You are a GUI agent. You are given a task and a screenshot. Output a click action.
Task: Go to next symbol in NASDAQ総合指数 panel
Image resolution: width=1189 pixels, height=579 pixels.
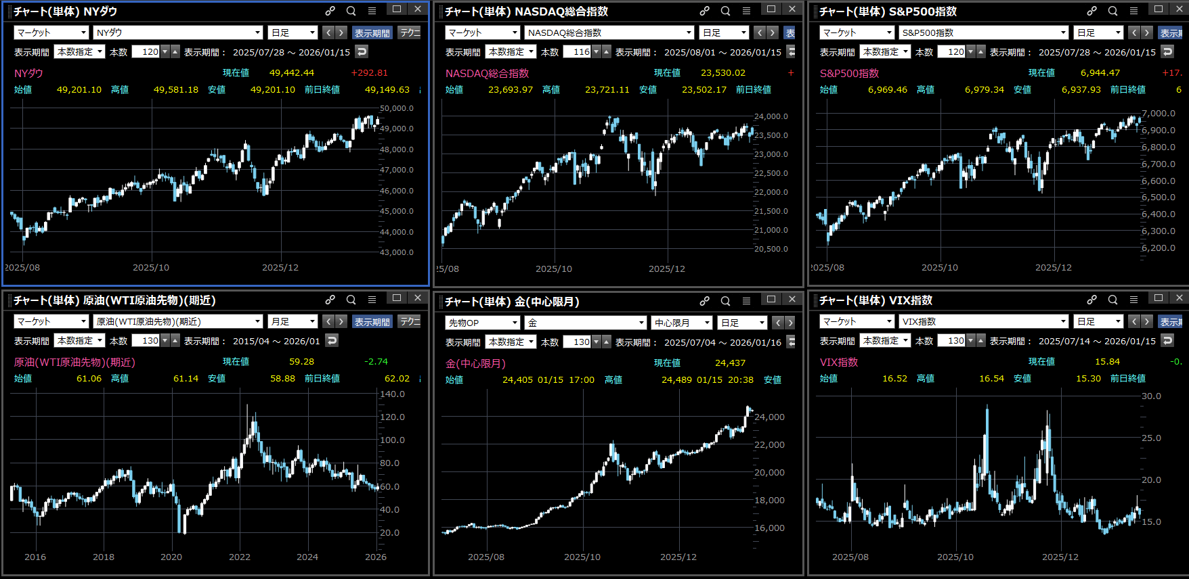pyautogui.click(x=772, y=32)
